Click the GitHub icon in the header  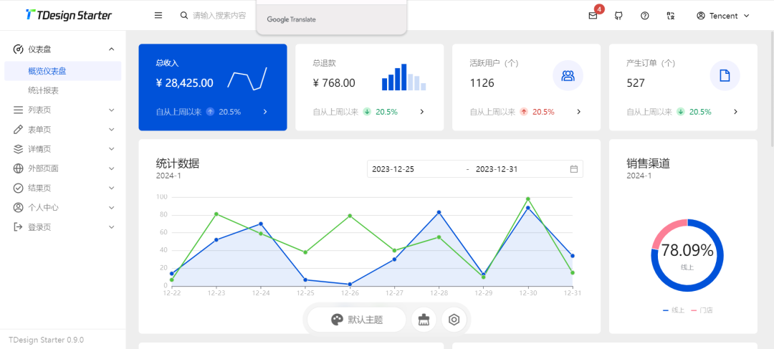click(x=618, y=16)
